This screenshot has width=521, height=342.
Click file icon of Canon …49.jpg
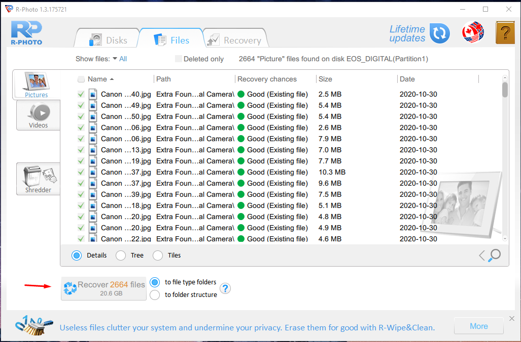(93, 105)
